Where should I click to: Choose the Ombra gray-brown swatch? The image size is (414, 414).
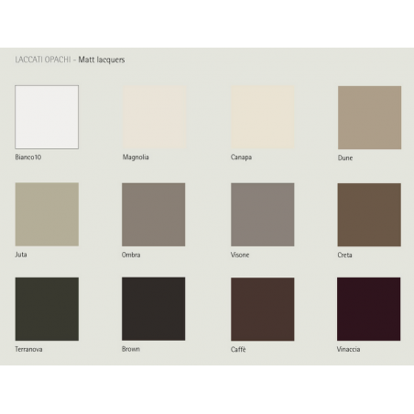154,214
